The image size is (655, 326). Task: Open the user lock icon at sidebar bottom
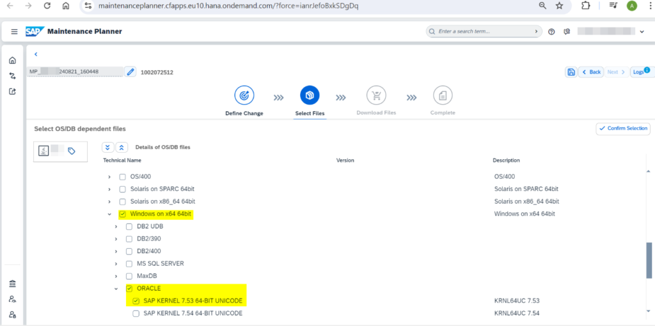tap(13, 314)
